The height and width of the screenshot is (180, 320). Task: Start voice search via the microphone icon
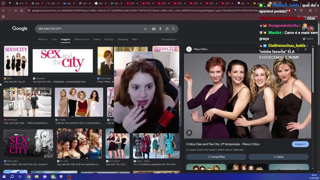[160, 29]
